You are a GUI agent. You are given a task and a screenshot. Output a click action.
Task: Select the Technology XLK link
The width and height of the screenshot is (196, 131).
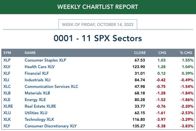39,119
